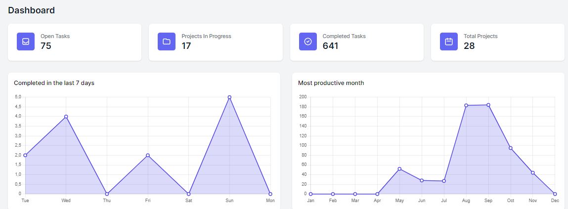Select the November data point on monthly chart
The height and width of the screenshot is (209, 568).
[x=533, y=172]
